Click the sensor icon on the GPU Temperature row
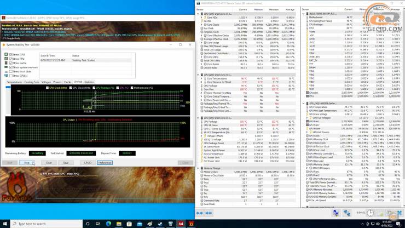Image resolution: width=405 pixels, height=228 pixels. [x=308, y=107]
